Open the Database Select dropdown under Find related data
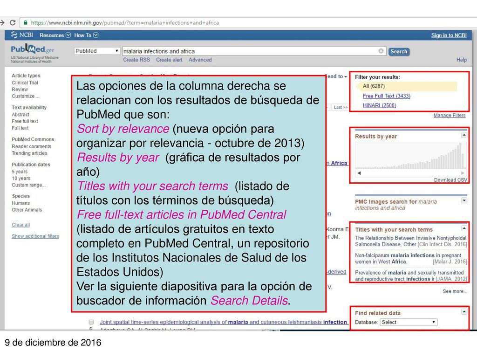 click(409, 322)
